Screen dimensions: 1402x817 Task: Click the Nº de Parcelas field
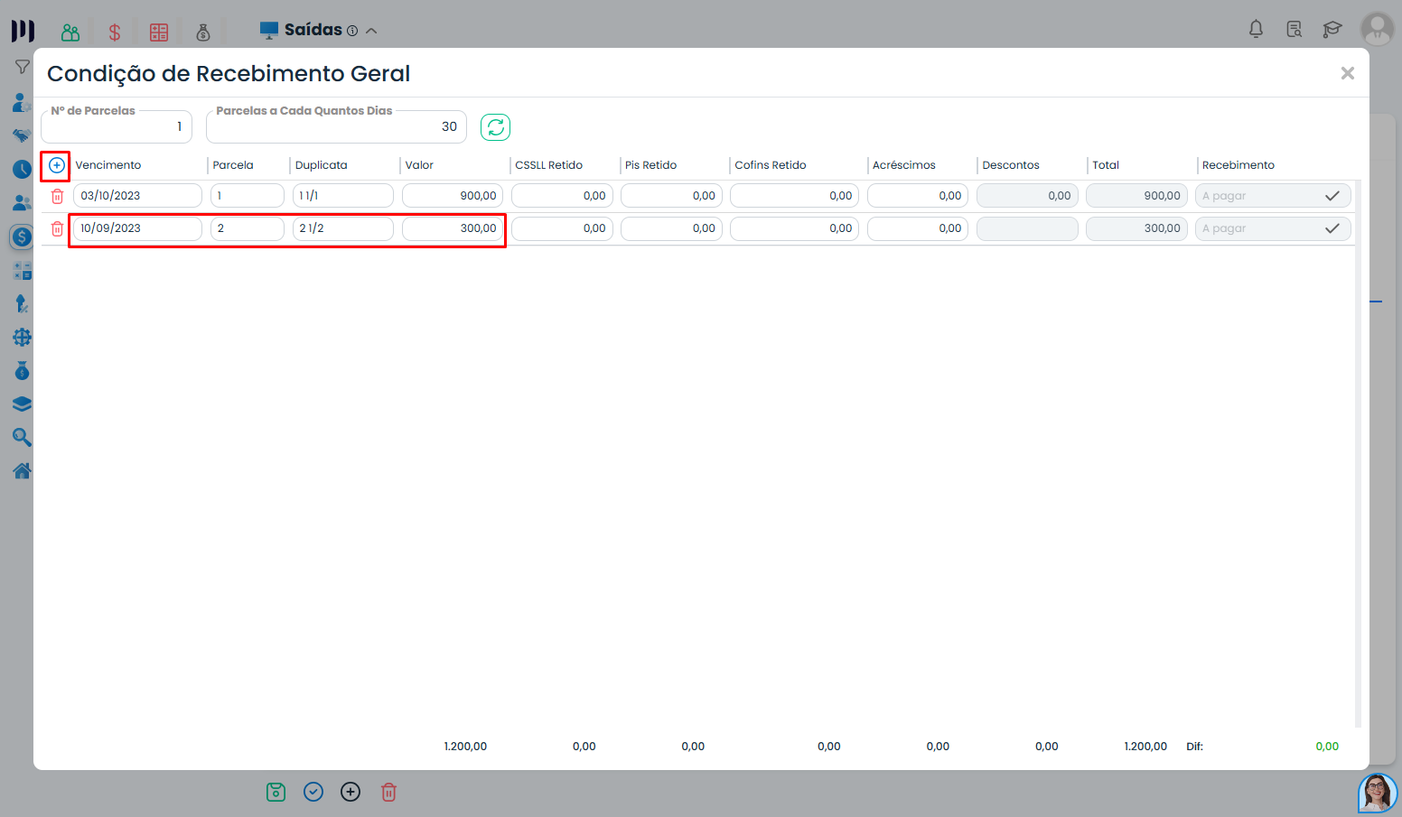pos(117,127)
